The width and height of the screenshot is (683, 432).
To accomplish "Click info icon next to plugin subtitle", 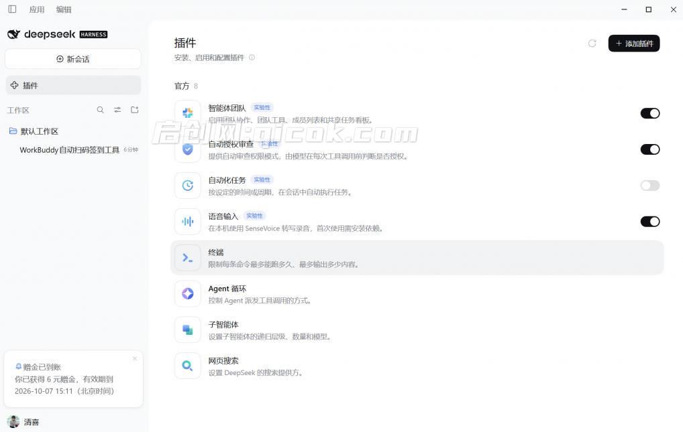I will pyautogui.click(x=252, y=58).
